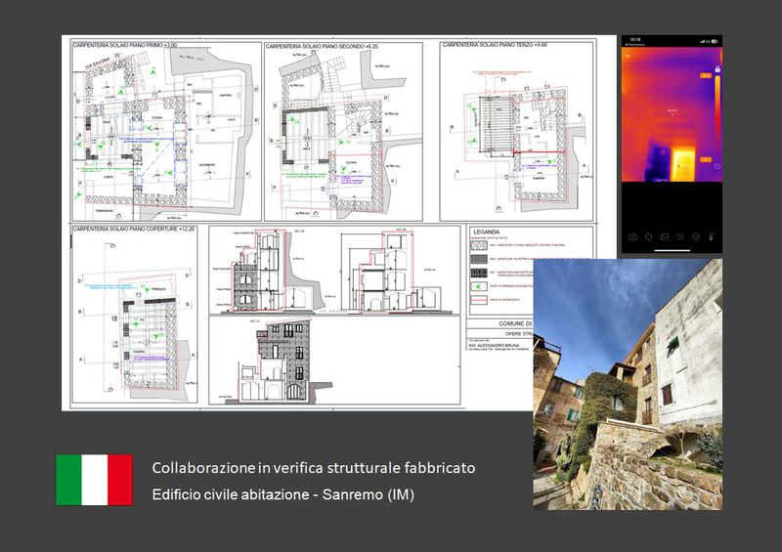Screen dimensions: 782x552
Task: Open the image gallery icon in thermal app
Action: coord(664,236)
